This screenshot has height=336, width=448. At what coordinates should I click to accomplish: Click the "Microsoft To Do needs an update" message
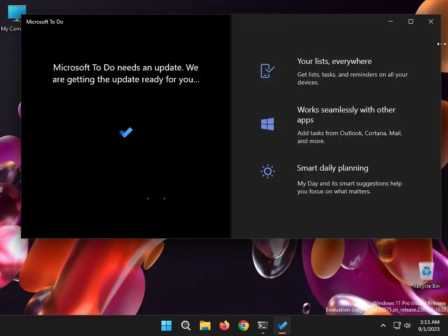126,73
